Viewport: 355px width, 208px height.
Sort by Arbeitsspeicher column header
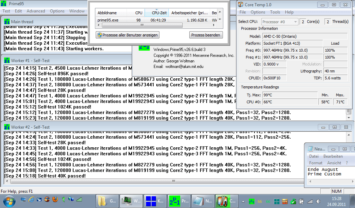tap(189, 13)
